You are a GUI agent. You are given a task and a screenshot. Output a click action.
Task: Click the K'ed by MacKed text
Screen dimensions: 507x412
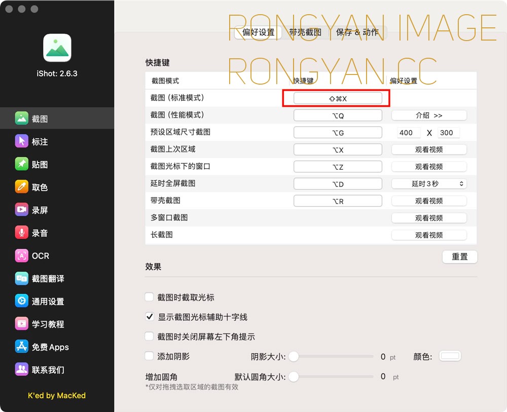pyautogui.click(x=57, y=395)
